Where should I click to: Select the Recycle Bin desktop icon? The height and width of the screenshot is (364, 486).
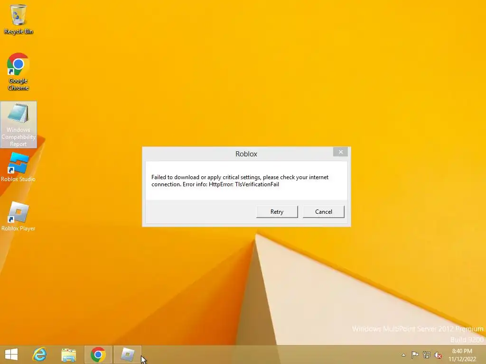(19, 19)
